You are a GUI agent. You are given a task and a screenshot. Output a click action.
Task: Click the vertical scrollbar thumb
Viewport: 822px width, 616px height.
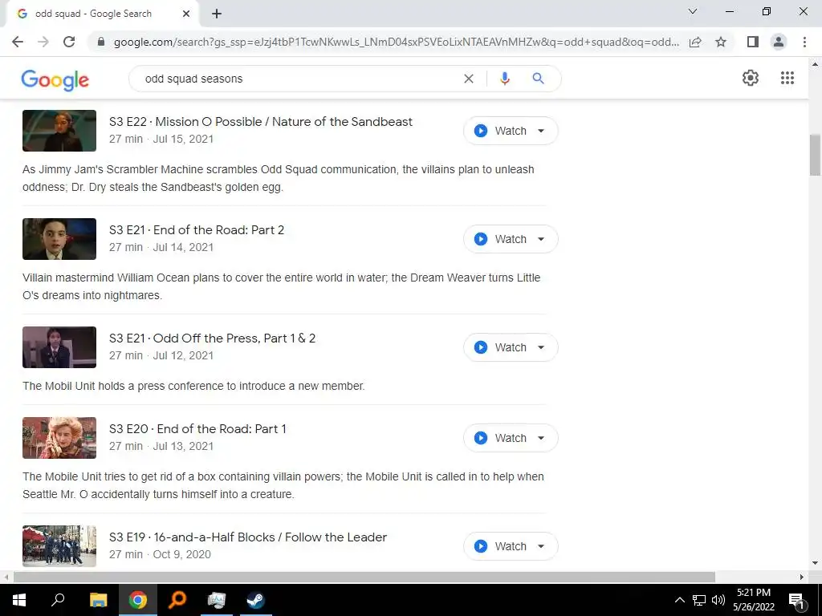point(815,155)
